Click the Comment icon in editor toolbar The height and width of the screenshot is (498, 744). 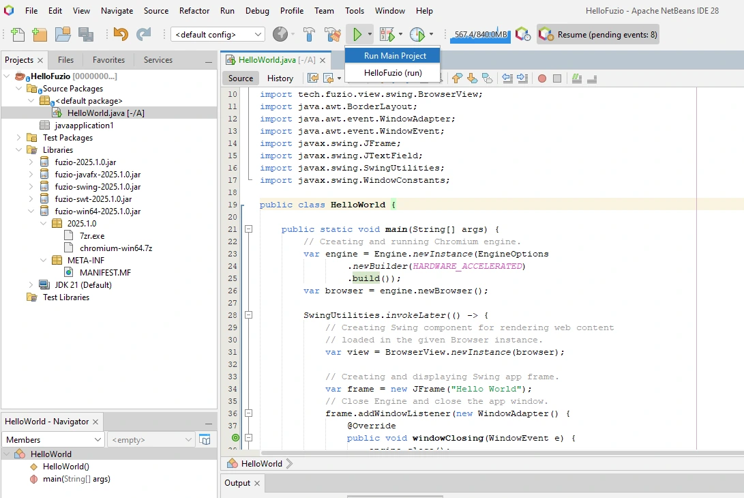(576, 78)
